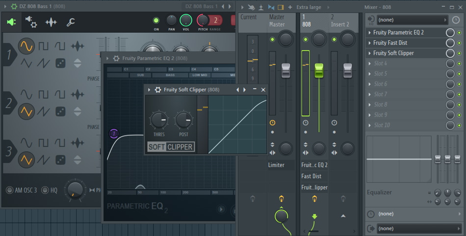Screen dimensions: 466x236
Task: Select saw wave shape for oscillator 1
Action: click(x=43, y=63)
